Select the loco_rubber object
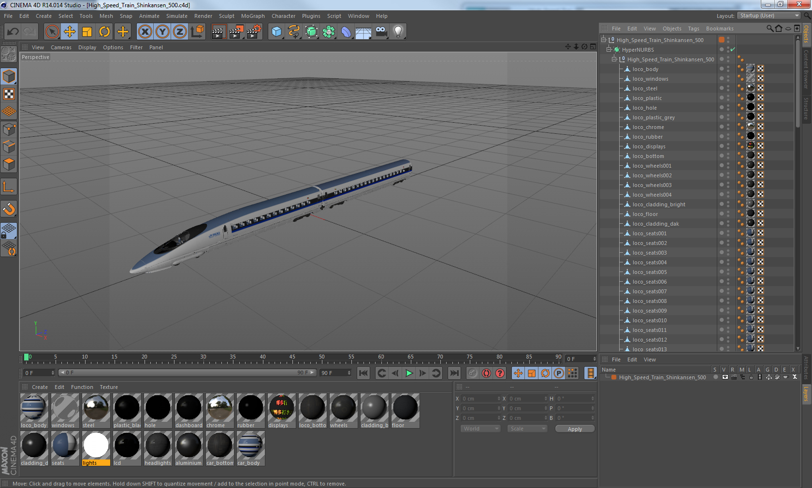Screen dimensions: 812x488 (648, 137)
